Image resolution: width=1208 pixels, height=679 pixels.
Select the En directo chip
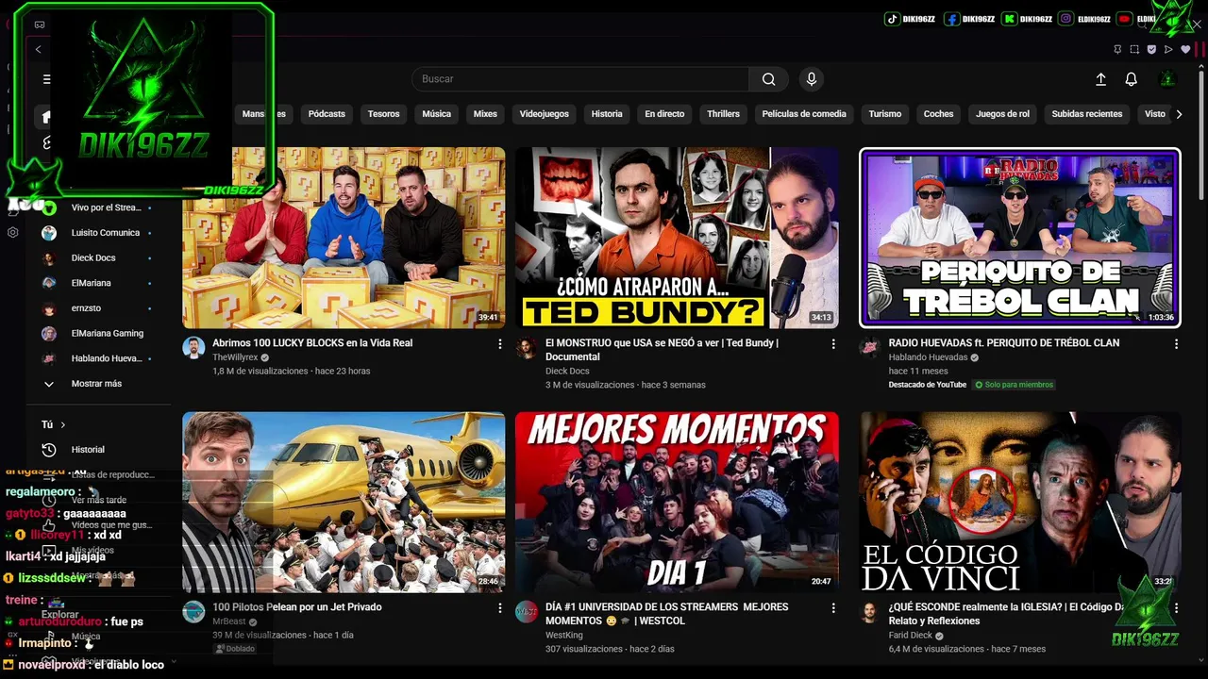pos(664,114)
